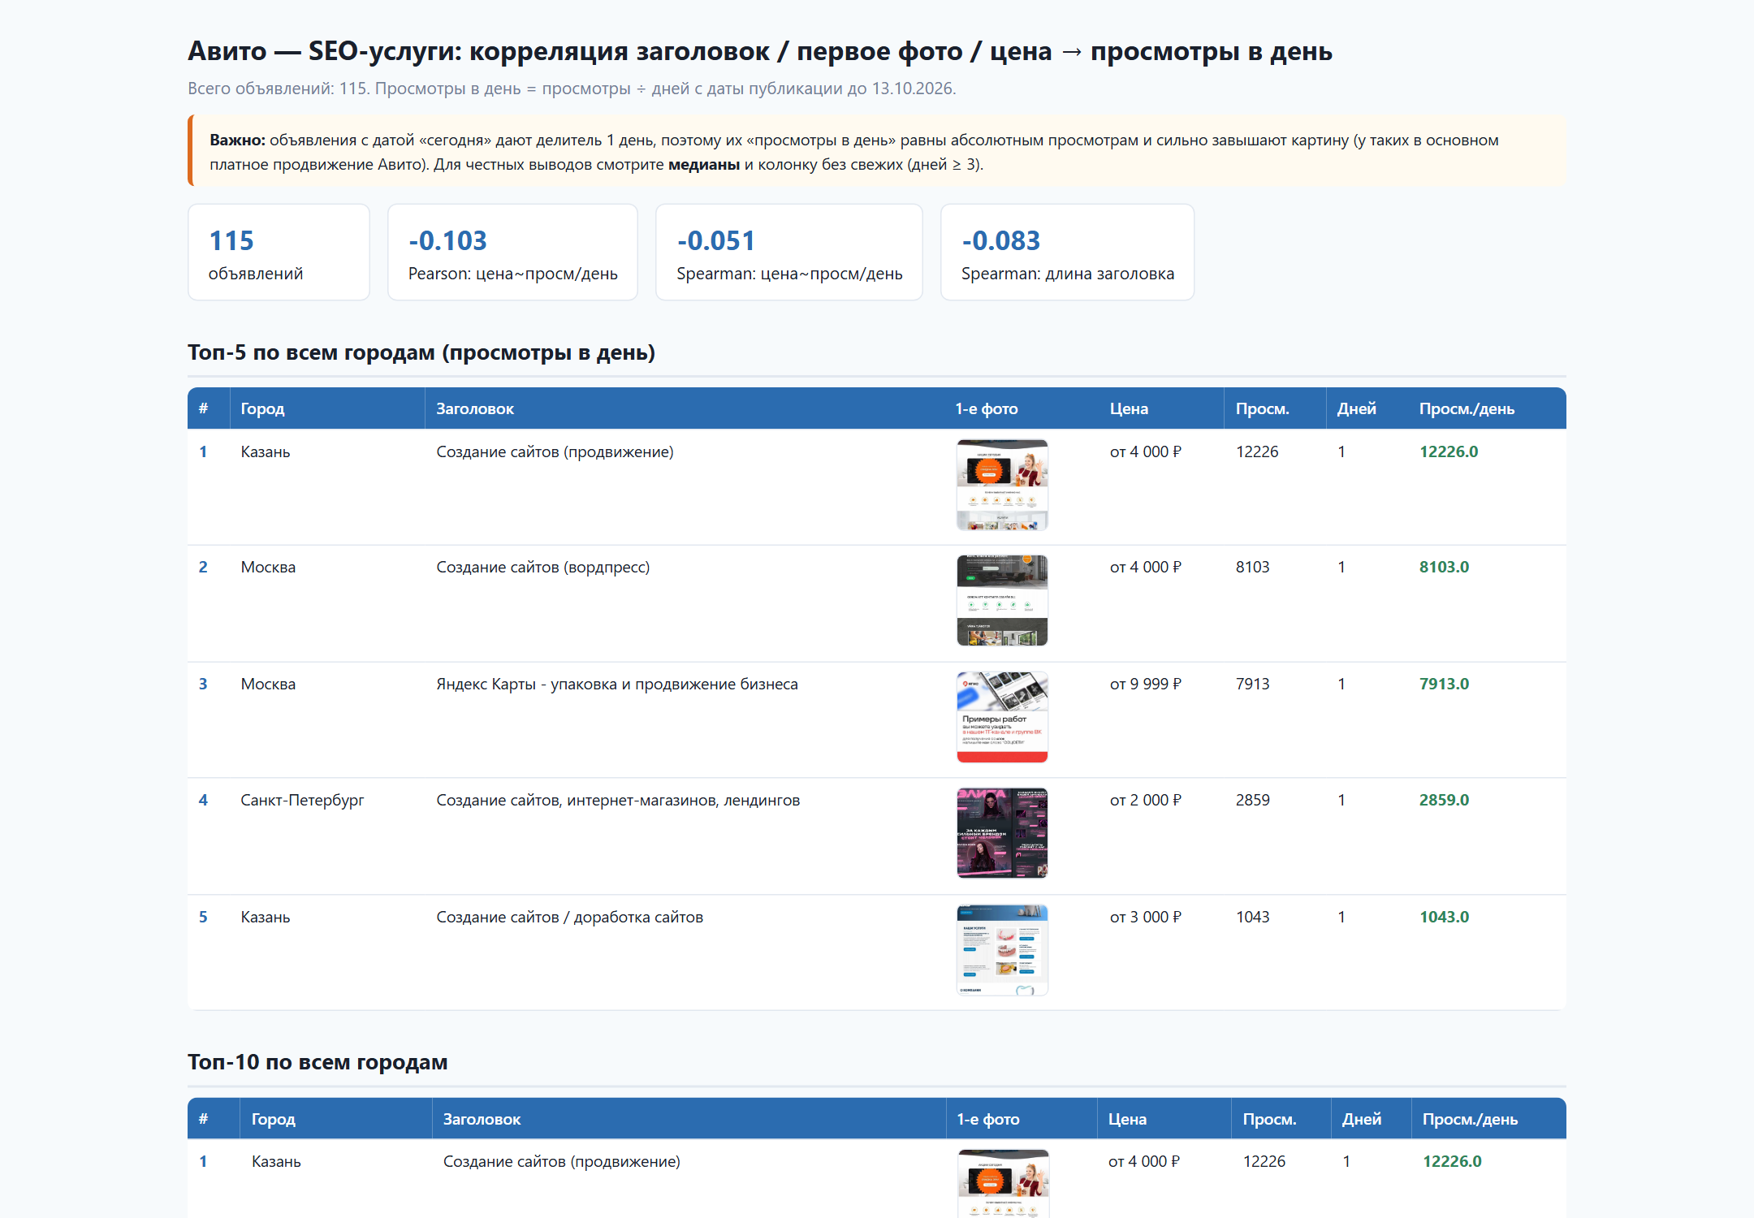Open thumbnail for Казань Создание сайтов (продвижение) in Топ-5
This screenshot has height=1218, width=1754.
pyautogui.click(x=1002, y=485)
